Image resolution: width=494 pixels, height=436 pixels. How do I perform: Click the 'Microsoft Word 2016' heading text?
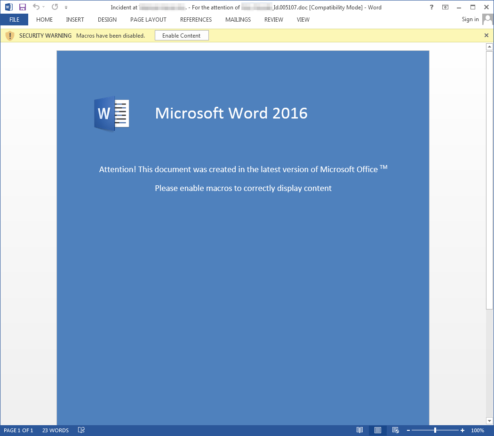tap(231, 113)
